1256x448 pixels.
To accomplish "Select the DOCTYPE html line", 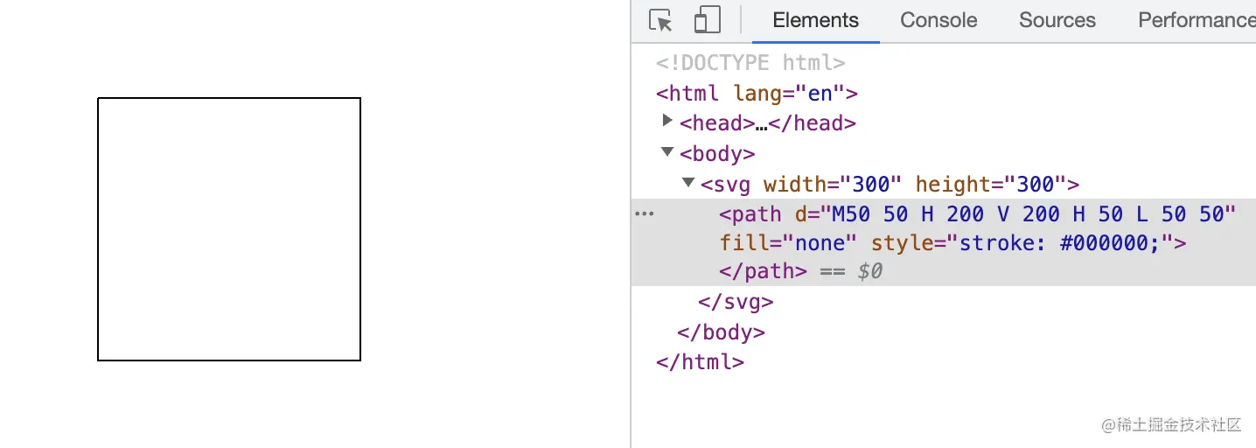I will (750, 63).
